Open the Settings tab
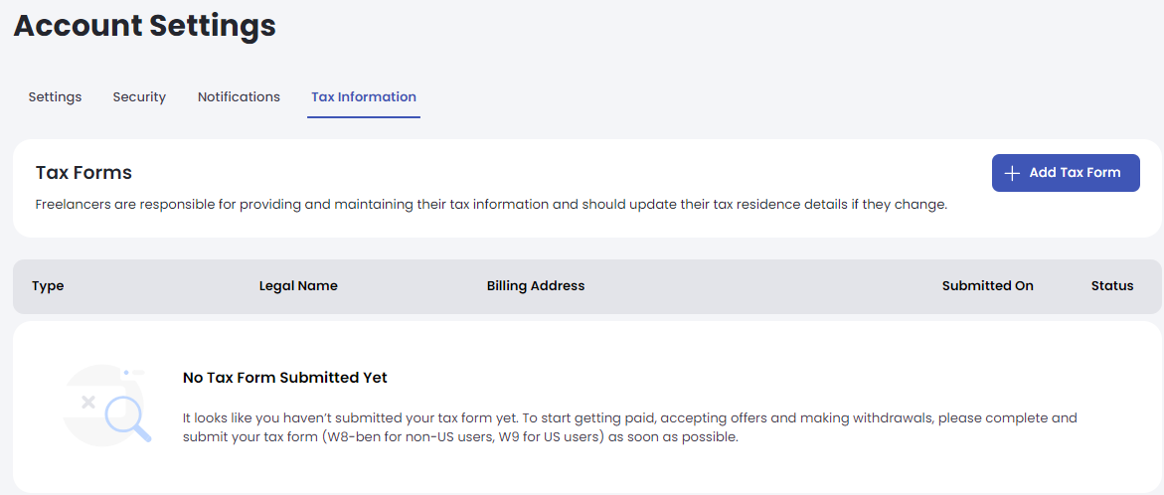The image size is (1164, 495). 55,97
